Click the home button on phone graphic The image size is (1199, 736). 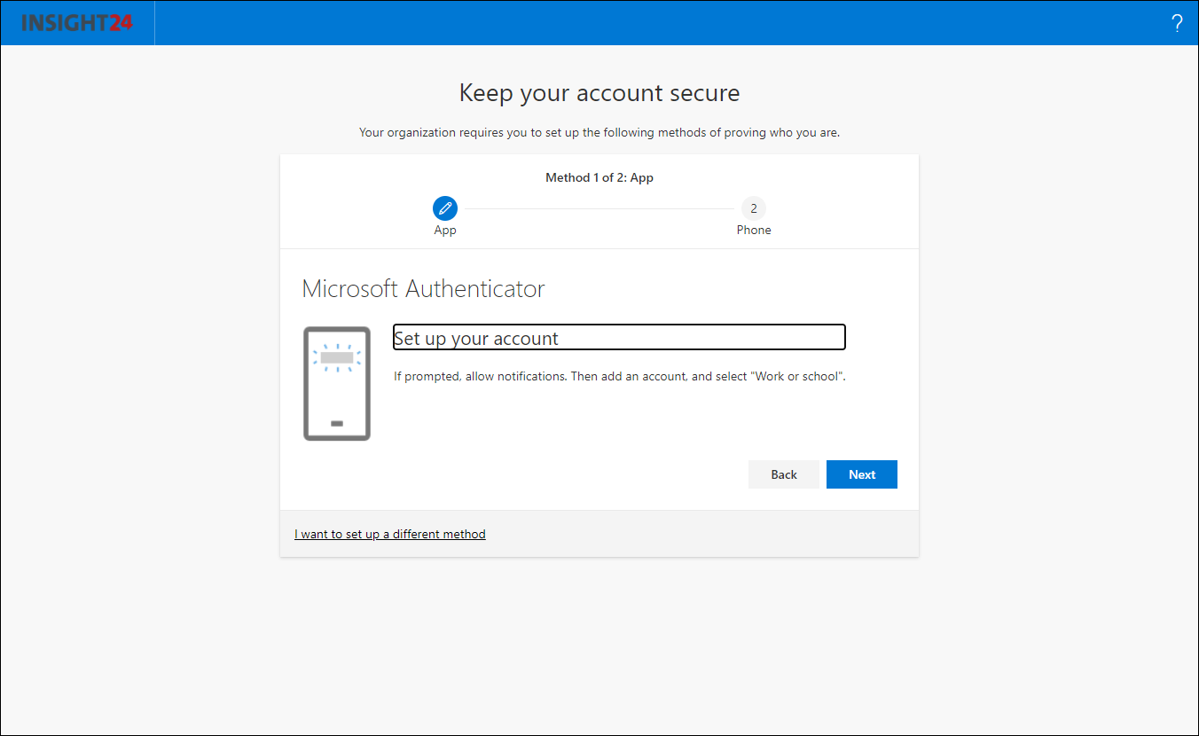(337, 423)
